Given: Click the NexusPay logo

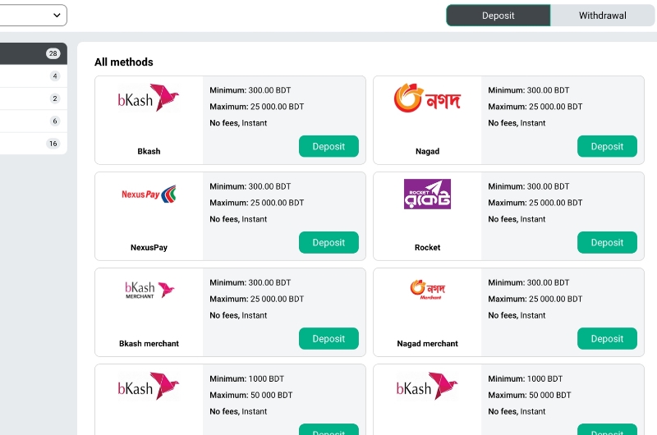Looking at the screenshot, I should pyautogui.click(x=149, y=194).
